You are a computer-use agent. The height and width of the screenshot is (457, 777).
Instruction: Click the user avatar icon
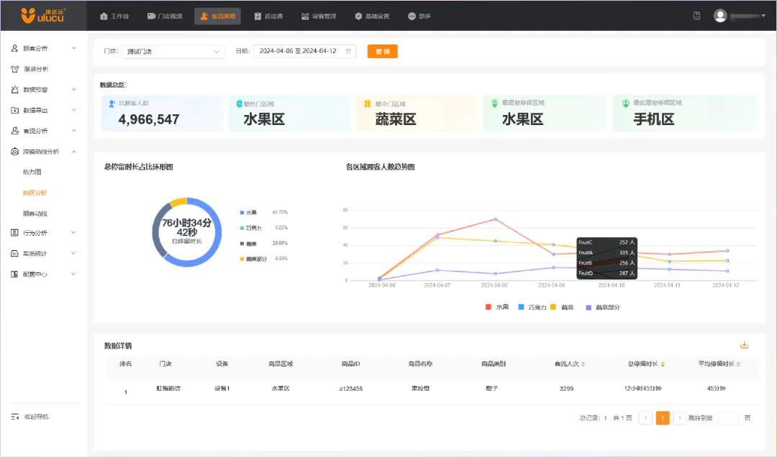click(x=720, y=16)
